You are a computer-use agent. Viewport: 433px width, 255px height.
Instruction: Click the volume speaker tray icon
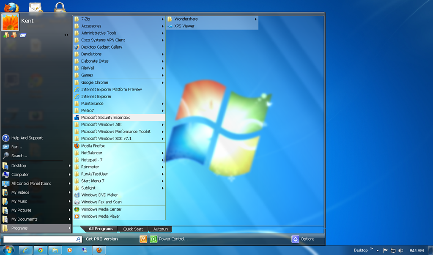[x=401, y=251]
